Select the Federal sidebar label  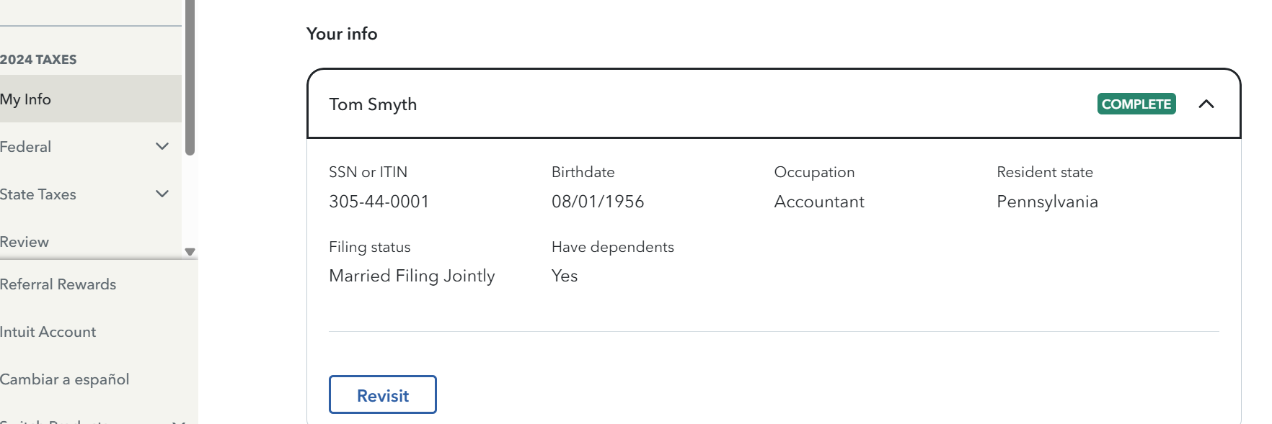coord(26,147)
